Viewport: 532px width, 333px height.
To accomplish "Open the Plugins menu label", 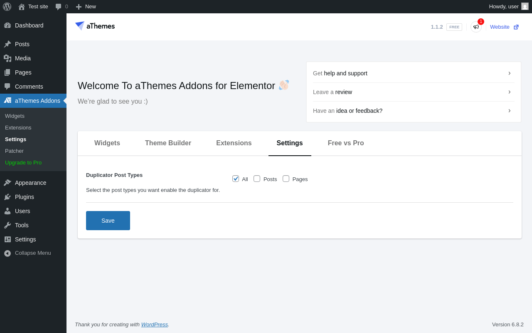I will [x=25, y=197].
